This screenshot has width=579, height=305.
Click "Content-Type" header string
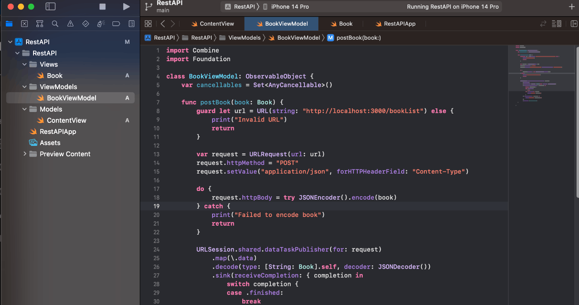point(439,172)
